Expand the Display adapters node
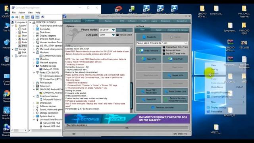Viewport: 254px width, 143px height. tap(34, 36)
